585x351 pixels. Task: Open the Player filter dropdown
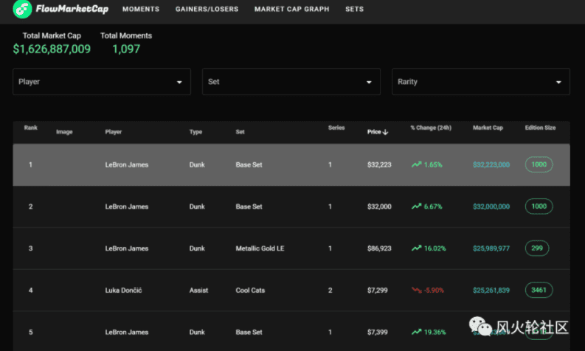(102, 82)
